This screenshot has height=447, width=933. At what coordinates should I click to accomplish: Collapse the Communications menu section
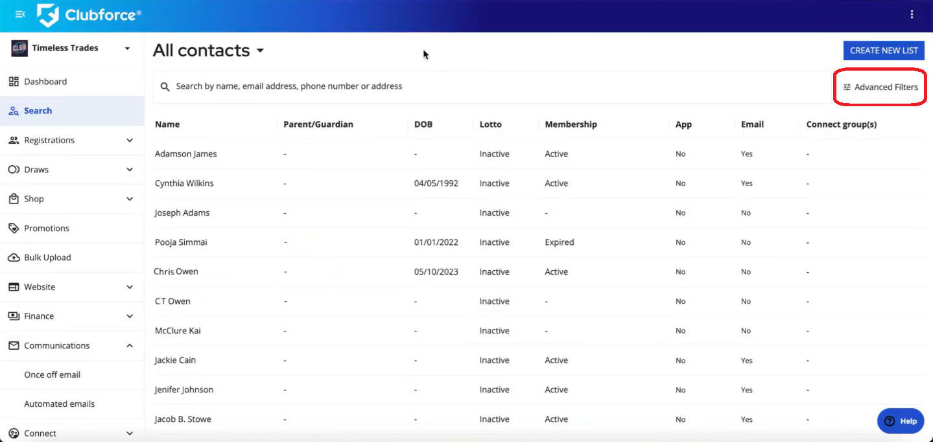[x=130, y=346]
